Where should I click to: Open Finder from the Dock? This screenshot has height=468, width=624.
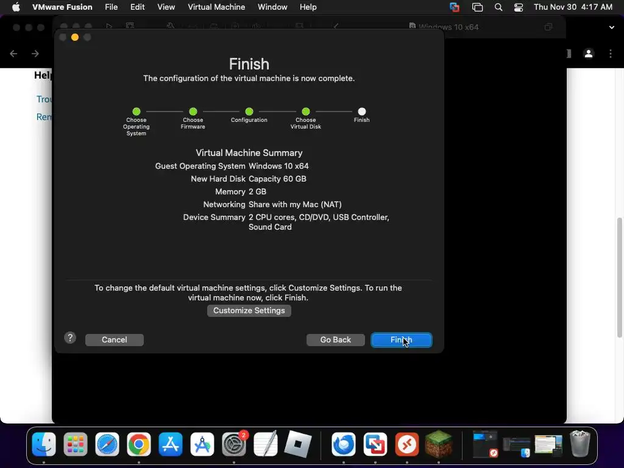point(44,444)
